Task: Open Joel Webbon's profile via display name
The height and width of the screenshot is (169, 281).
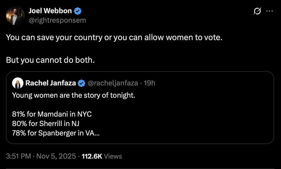Action: 50,12
